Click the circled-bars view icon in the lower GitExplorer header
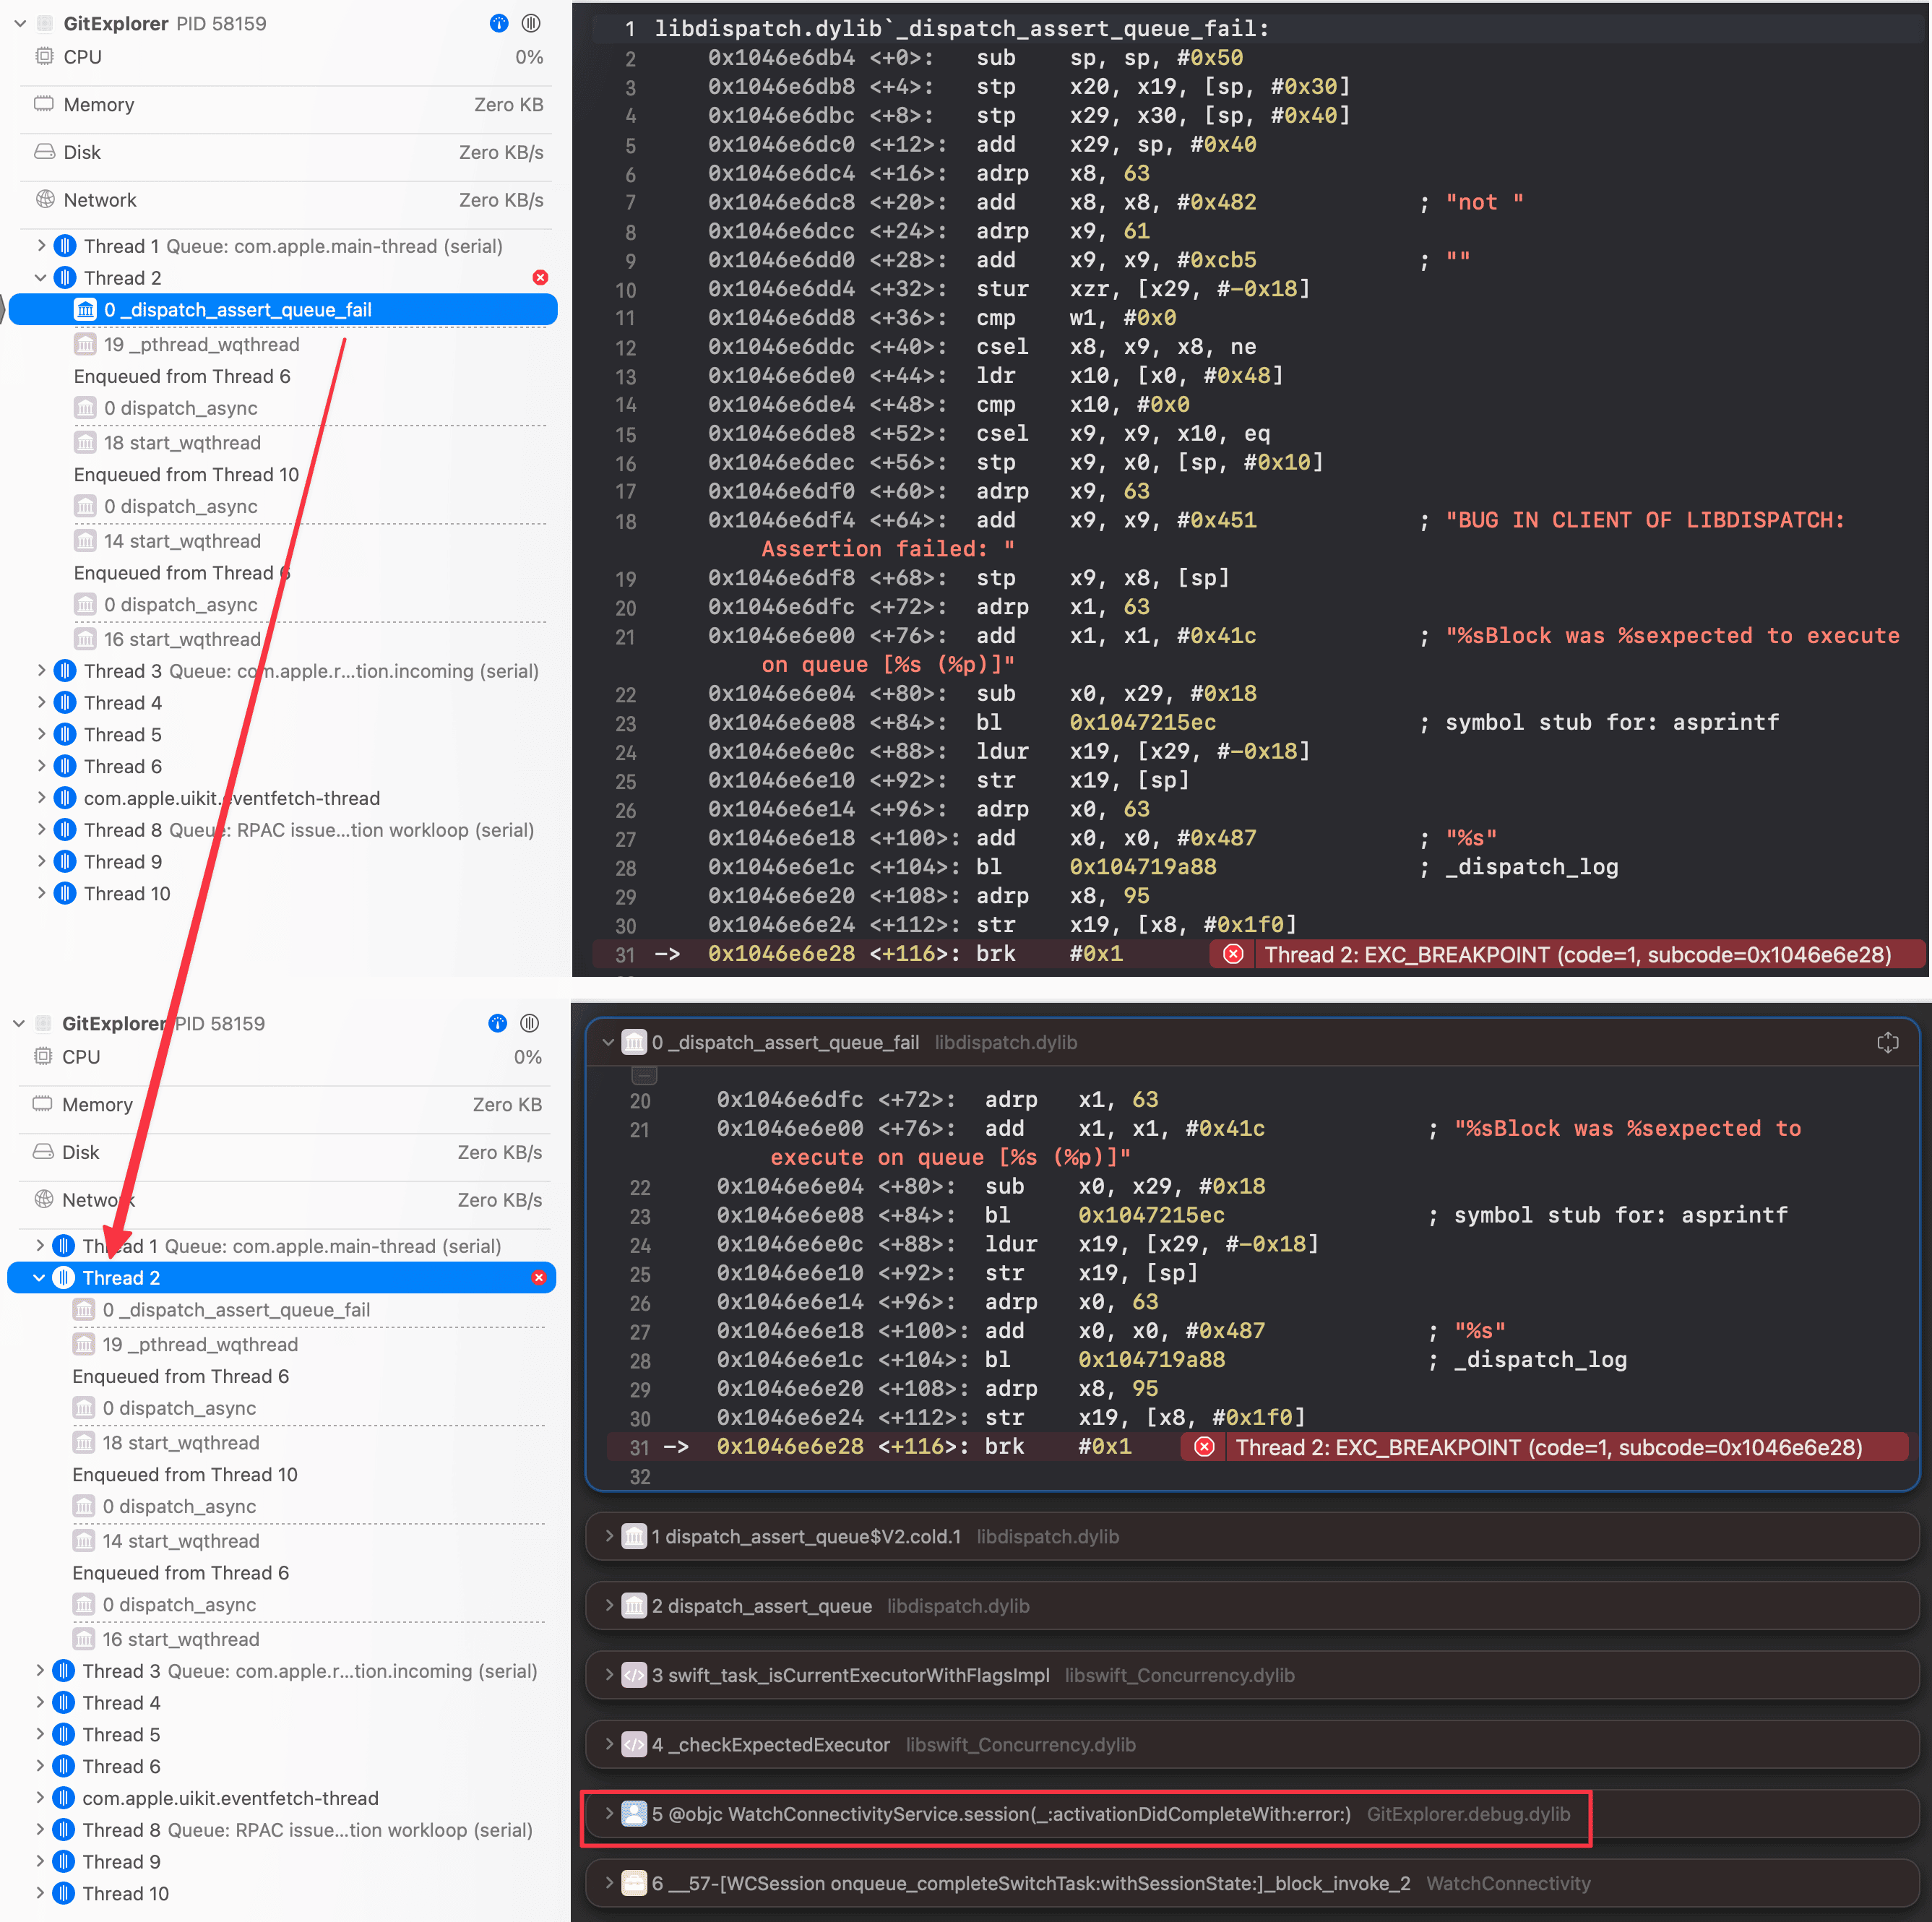This screenshot has height=1922, width=1932. (530, 1023)
